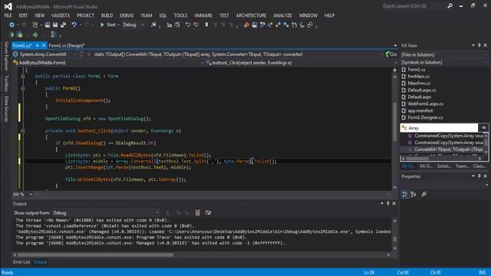
Task: Collapse the button1_Click method outline
Action: tap(22, 131)
